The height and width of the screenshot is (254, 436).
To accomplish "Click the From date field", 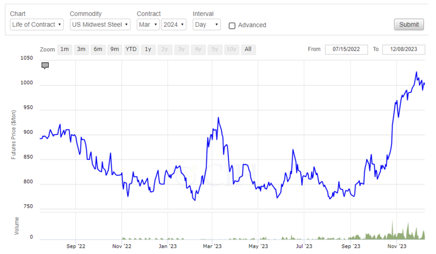I will click(346, 49).
